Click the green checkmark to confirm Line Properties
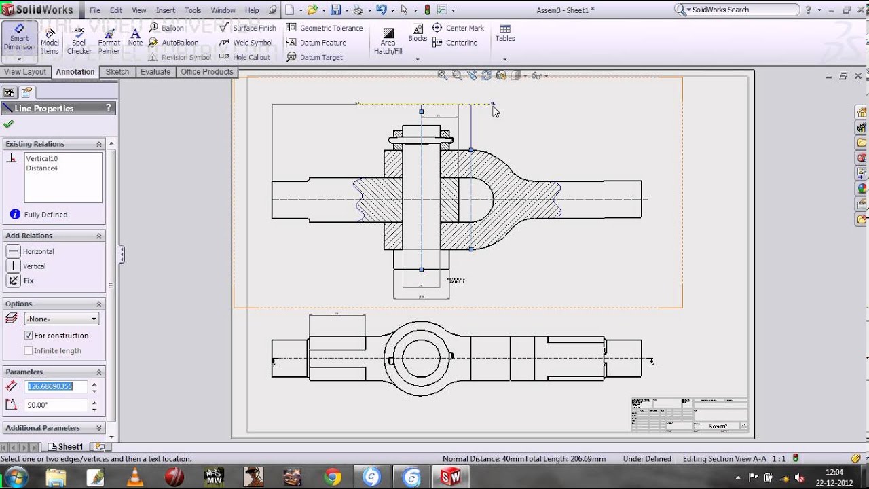This screenshot has width=869, height=489. pos(9,124)
